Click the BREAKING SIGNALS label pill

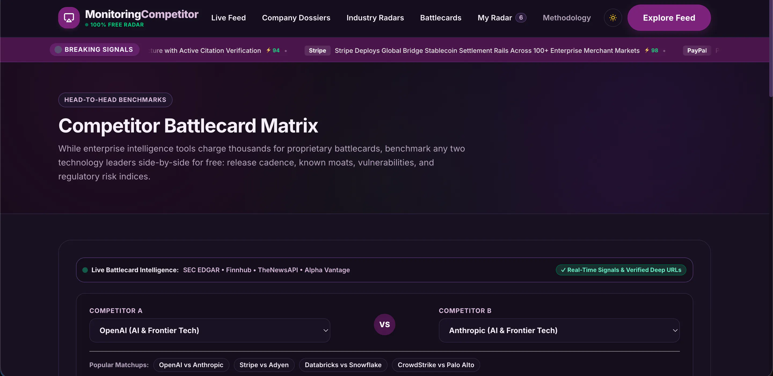[x=94, y=49]
